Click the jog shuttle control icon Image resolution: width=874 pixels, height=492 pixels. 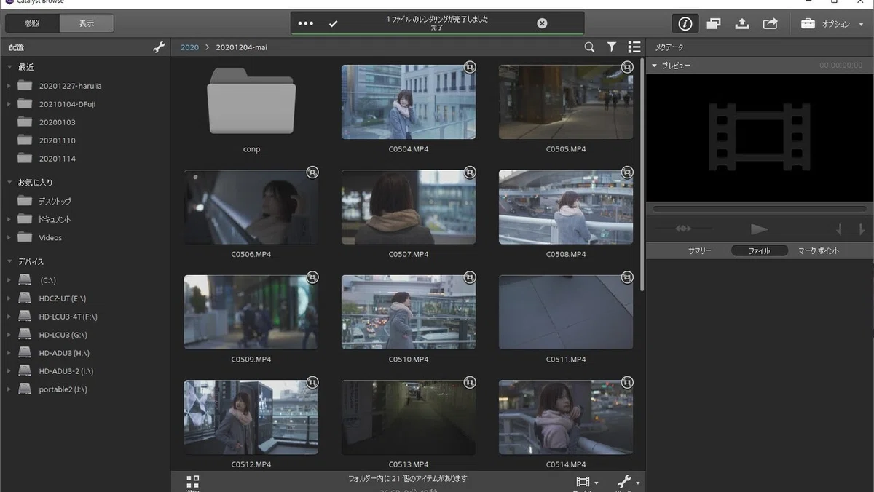click(x=683, y=229)
